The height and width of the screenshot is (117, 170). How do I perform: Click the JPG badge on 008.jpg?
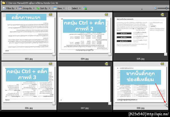click(162, 64)
